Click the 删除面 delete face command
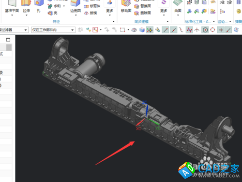242x182 pixels. (x=143, y=13)
